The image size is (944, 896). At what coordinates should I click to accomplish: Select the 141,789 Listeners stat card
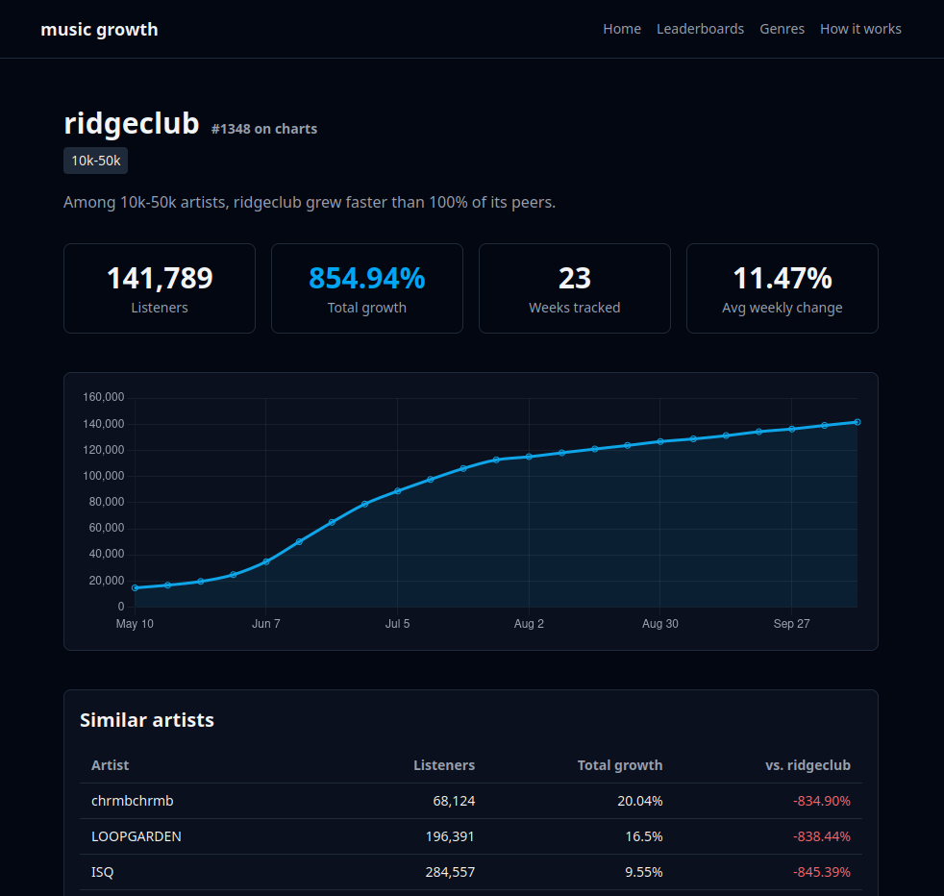click(x=160, y=288)
